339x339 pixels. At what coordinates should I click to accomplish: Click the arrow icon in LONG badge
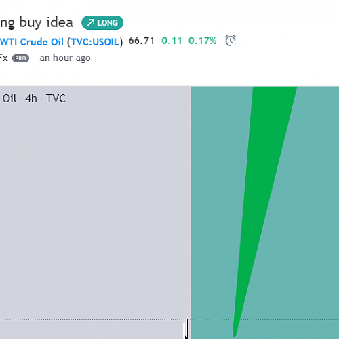point(91,22)
